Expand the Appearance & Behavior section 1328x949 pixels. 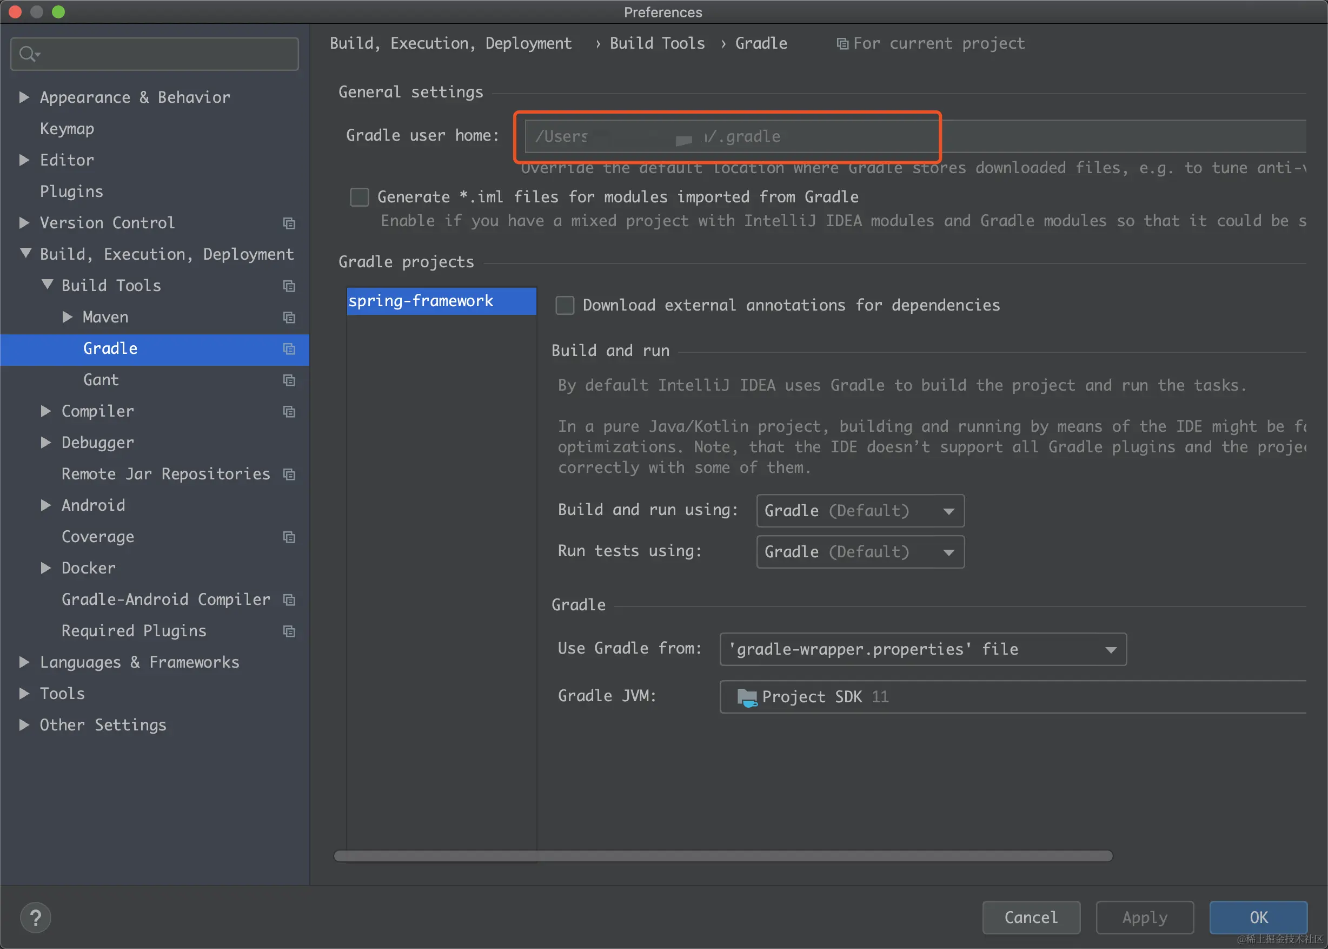[24, 97]
